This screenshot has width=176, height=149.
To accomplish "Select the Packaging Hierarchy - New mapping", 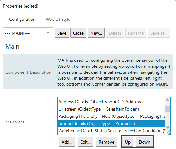I will 111,116.
